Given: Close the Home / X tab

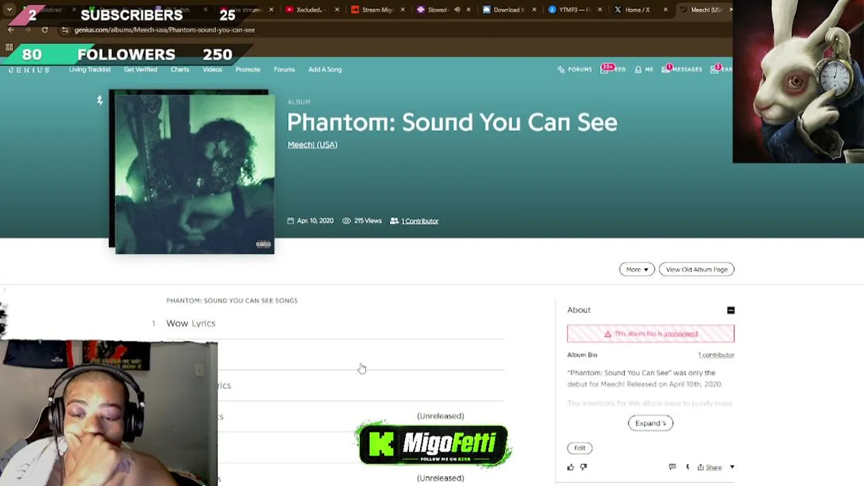Looking at the screenshot, I should pyautogui.click(x=666, y=10).
